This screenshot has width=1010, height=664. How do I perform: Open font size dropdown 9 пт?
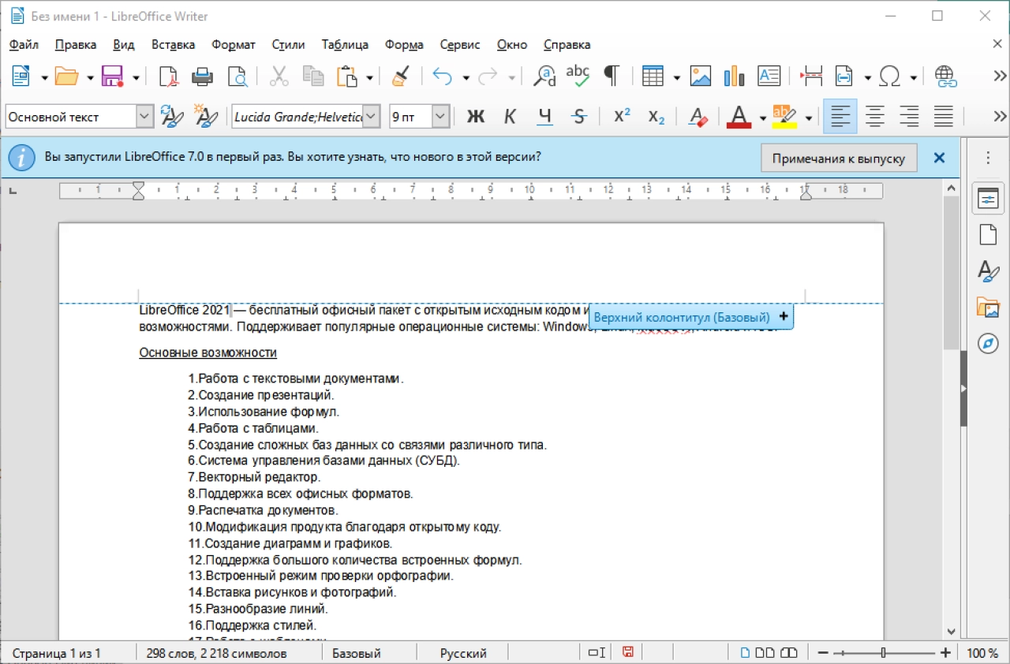441,117
